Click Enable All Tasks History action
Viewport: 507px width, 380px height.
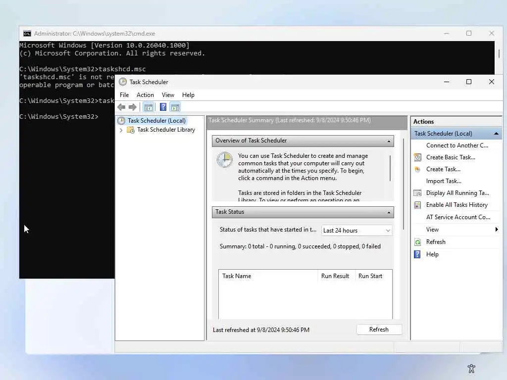pos(456,205)
